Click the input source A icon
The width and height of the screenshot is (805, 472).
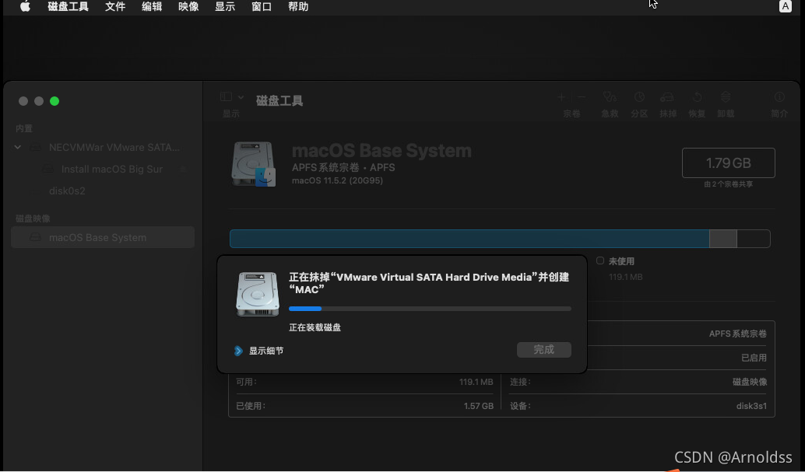coord(785,6)
